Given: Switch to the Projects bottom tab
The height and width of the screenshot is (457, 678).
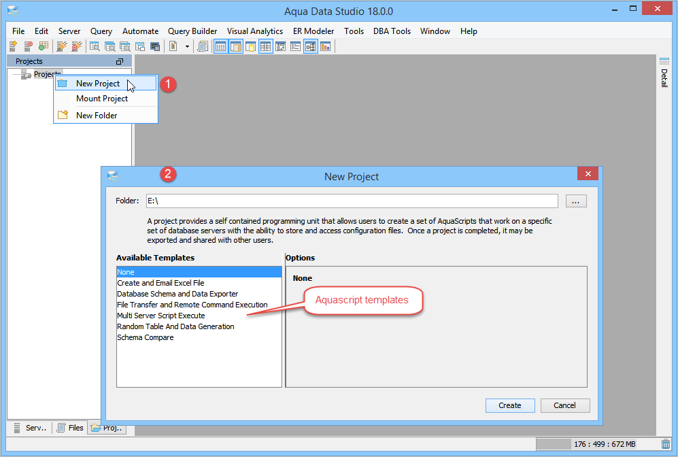Looking at the screenshot, I should point(107,428).
